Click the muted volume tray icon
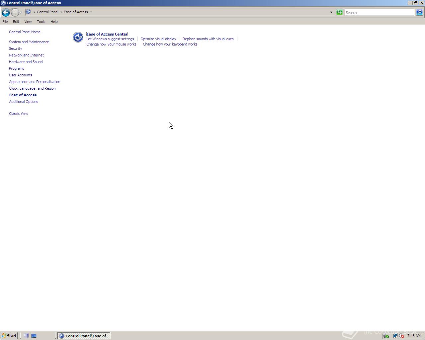This screenshot has width=425, height=340. (401, 336)
